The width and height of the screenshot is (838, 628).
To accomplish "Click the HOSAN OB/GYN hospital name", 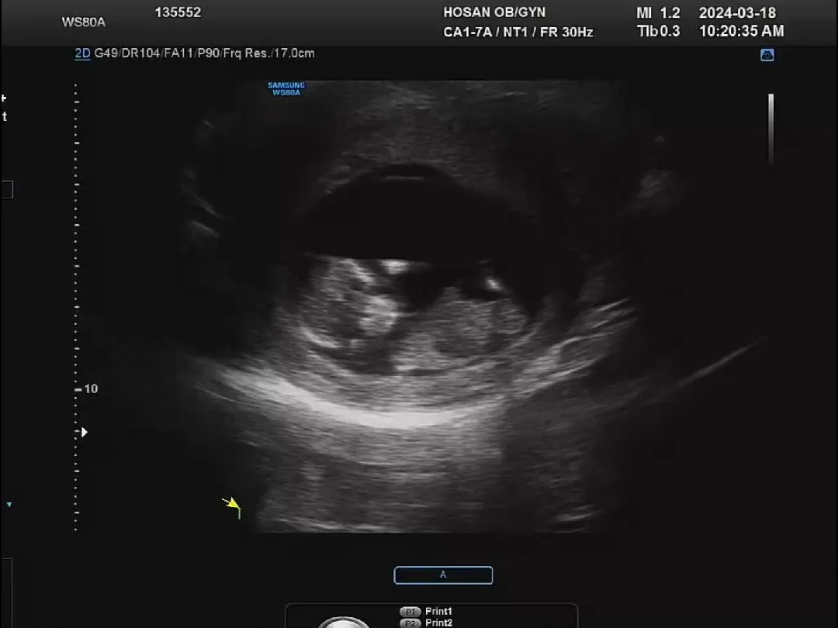I will 494,12.
